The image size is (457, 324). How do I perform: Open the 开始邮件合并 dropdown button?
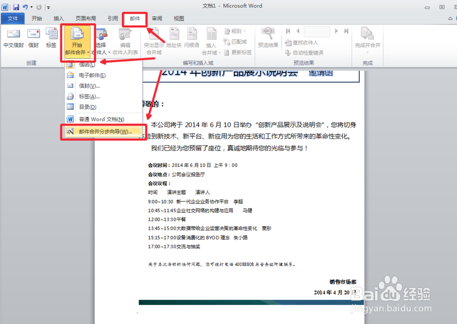(x=77, y=42)
